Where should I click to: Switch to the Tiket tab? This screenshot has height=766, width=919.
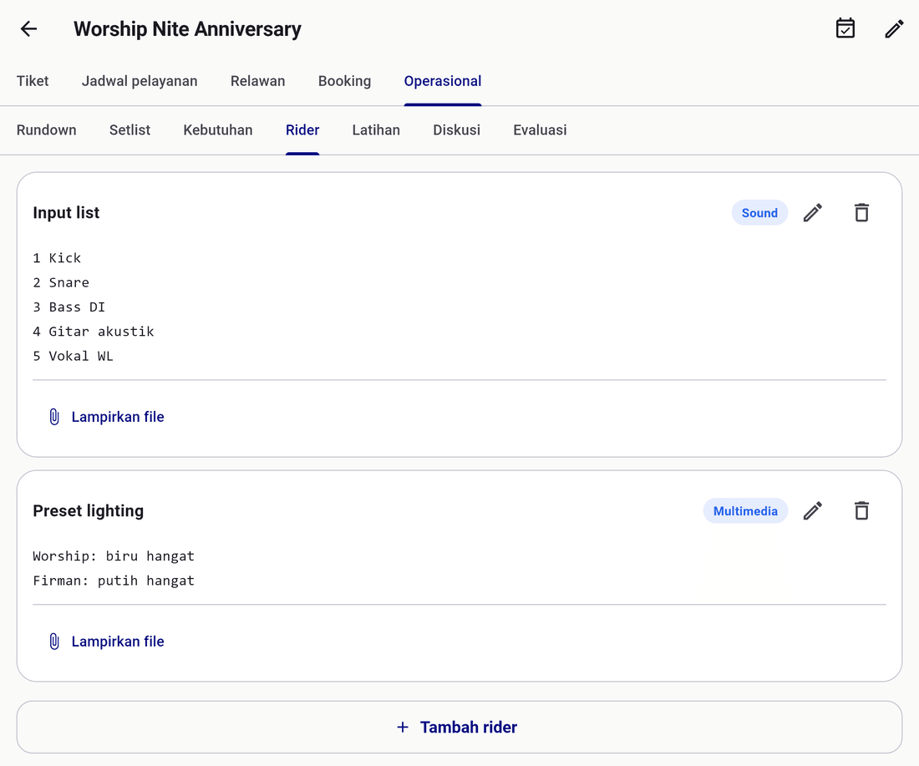coord(33,81)
